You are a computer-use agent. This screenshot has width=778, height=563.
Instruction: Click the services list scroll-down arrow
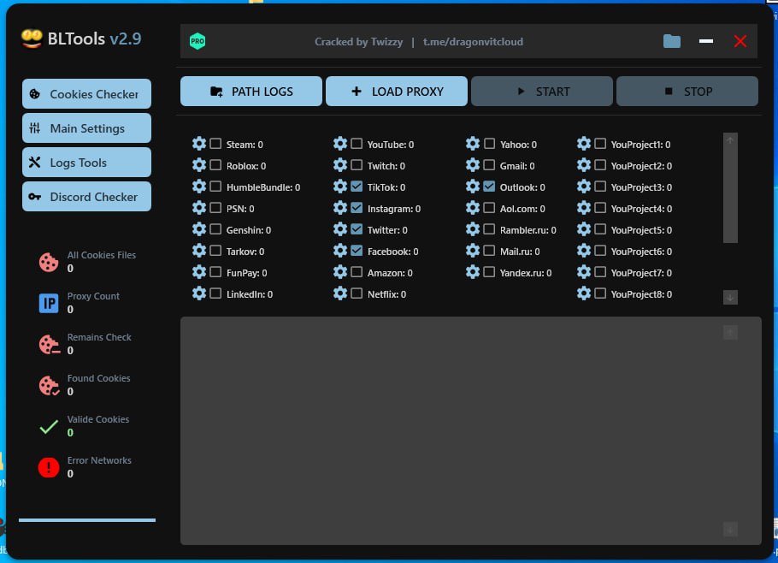point(730,297)
